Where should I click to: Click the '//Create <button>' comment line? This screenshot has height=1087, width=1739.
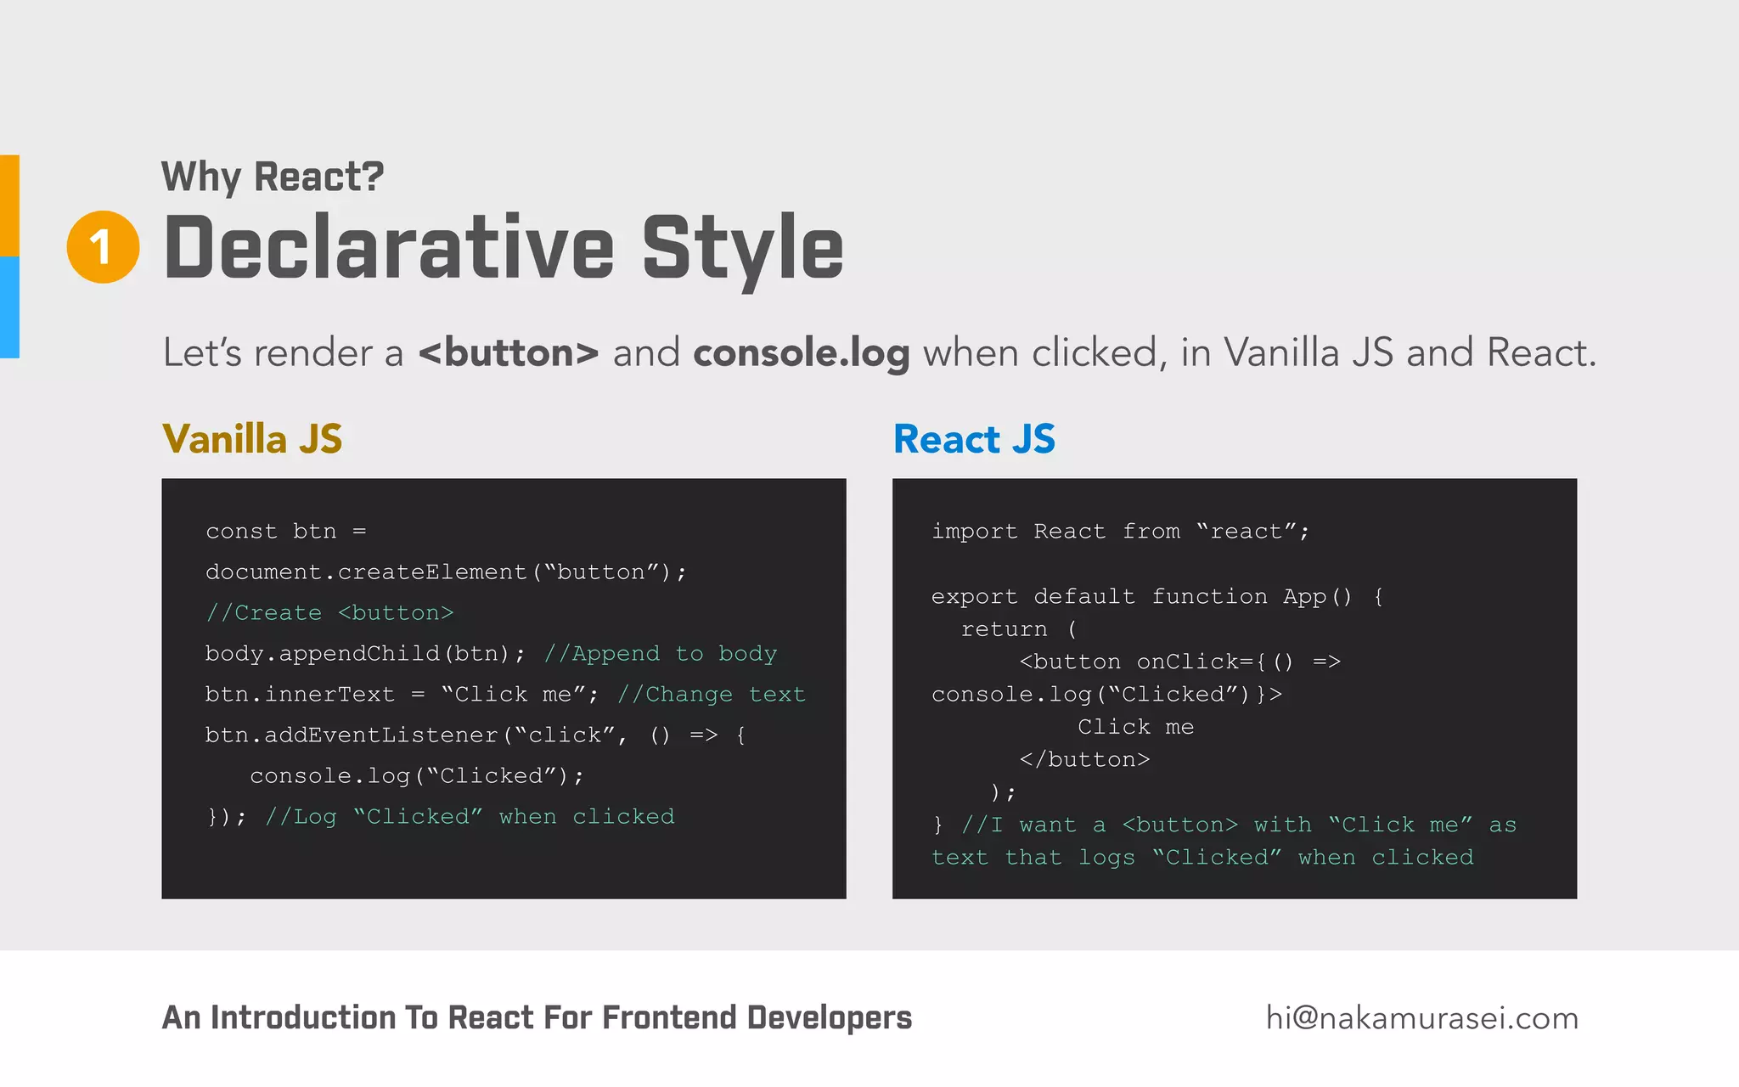(x=329, y=613)
